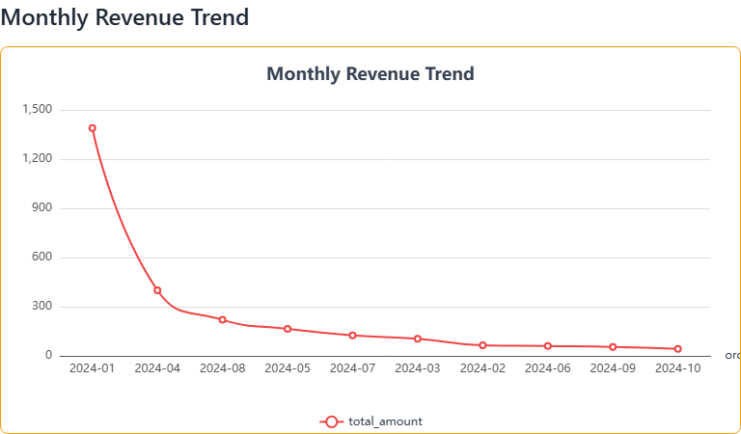Click the 1,500 y-axis label
Viewport: 741px width, 434px height.
click(x=37, y=110)
